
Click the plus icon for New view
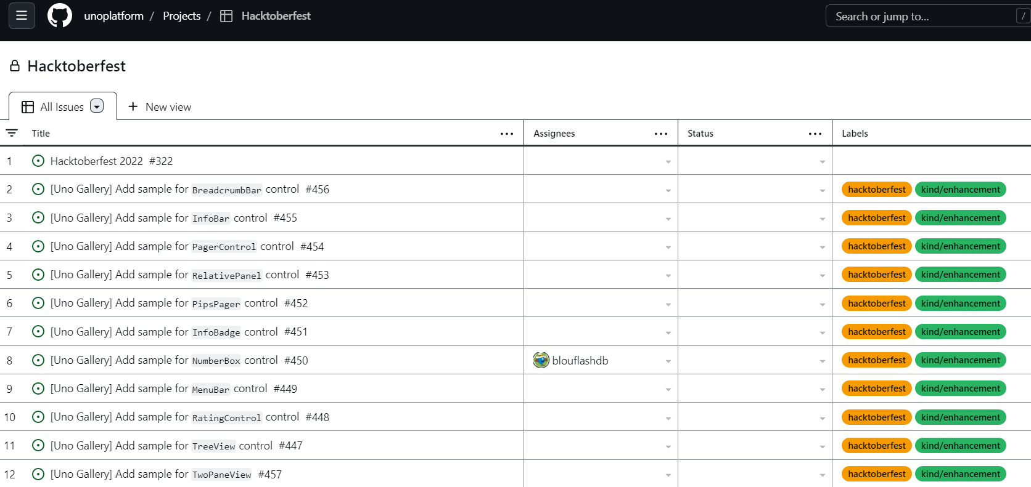pos(133,107)
